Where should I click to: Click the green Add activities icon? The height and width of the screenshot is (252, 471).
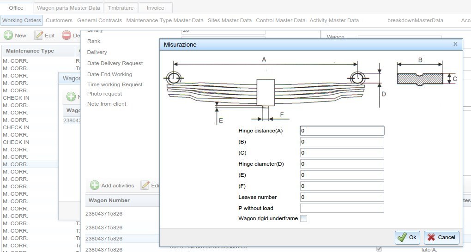(x=95, y=186)
